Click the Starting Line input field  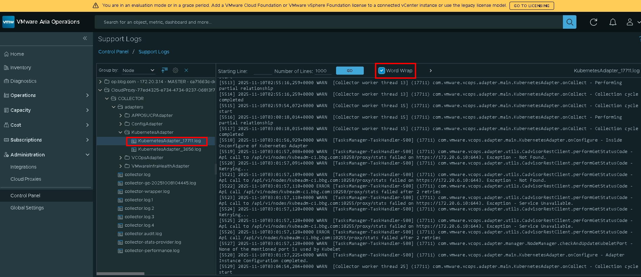(263, 71)
